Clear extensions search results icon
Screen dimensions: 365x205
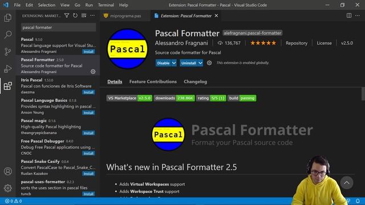point(84,15)
